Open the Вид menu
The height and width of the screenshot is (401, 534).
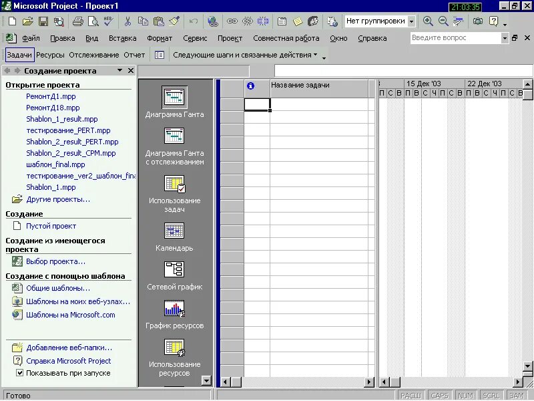pos(91,38)
